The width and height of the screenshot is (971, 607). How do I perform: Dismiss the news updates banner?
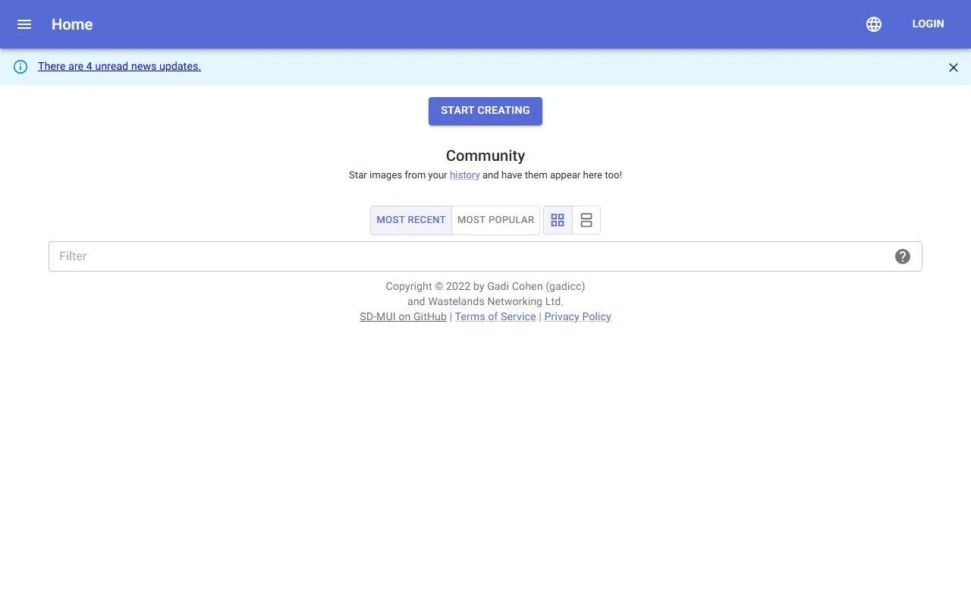coord(954,68)
